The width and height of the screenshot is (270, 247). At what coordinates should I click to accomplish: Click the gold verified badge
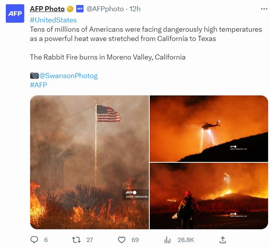click(70, 9)
